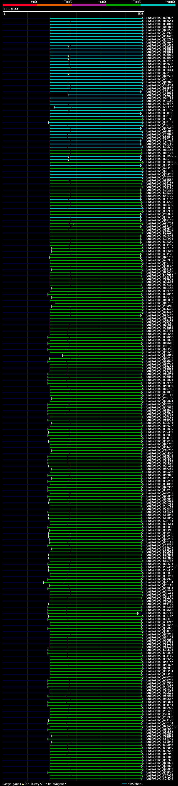This screenshot has width=178, height=786.
Task: Click the green ~80% identity legend segment
Action: coord(123,5)
